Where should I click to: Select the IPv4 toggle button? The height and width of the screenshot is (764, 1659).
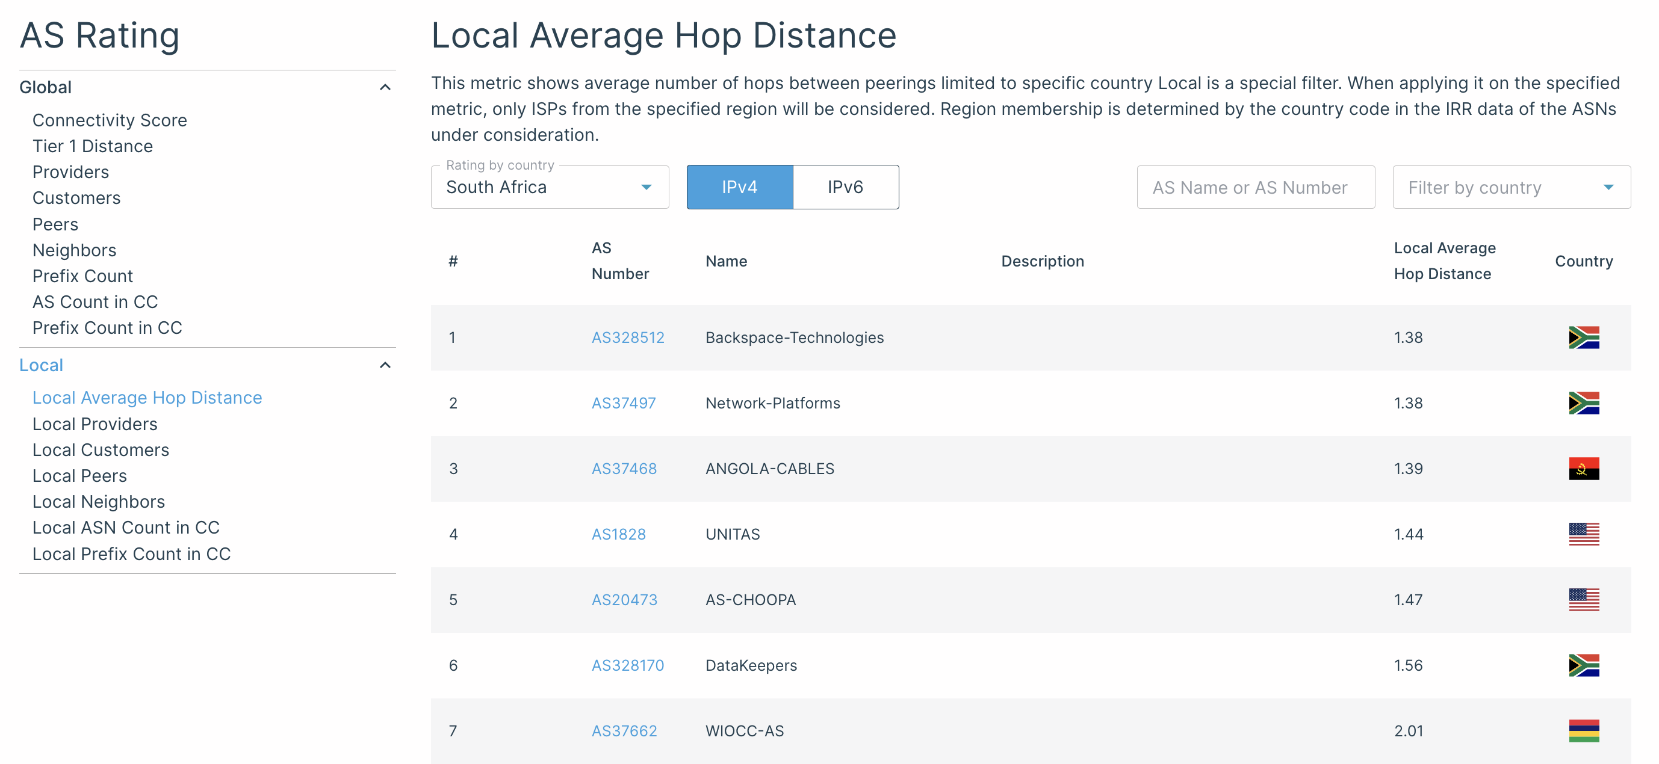pyautogui.click(x=739, y=186)
